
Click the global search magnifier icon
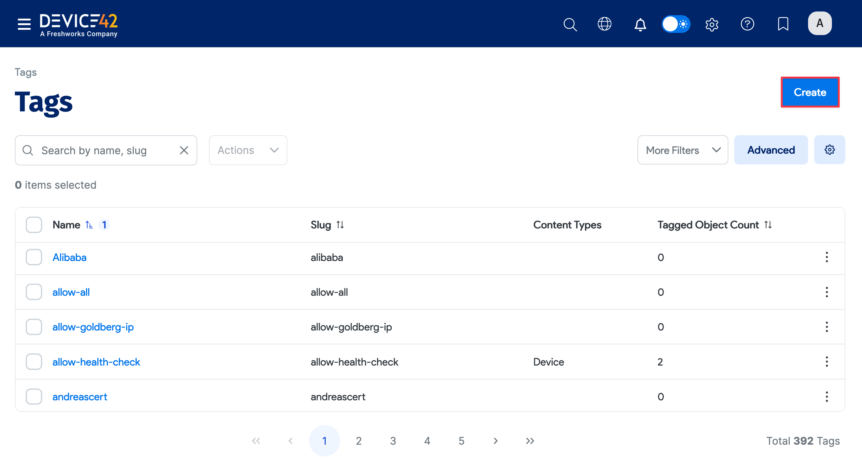pos(570,24)
